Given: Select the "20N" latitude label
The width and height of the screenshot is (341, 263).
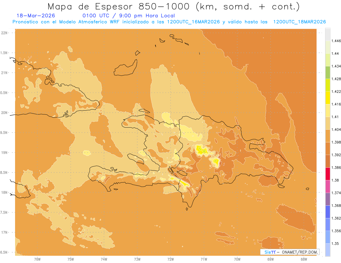Looking at the screenshot, I should [5, 113].
